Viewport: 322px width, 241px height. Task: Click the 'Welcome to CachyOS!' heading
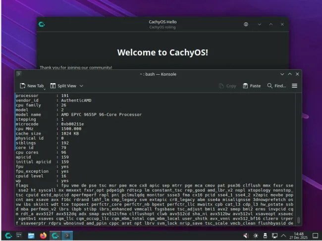click(162, 52)
